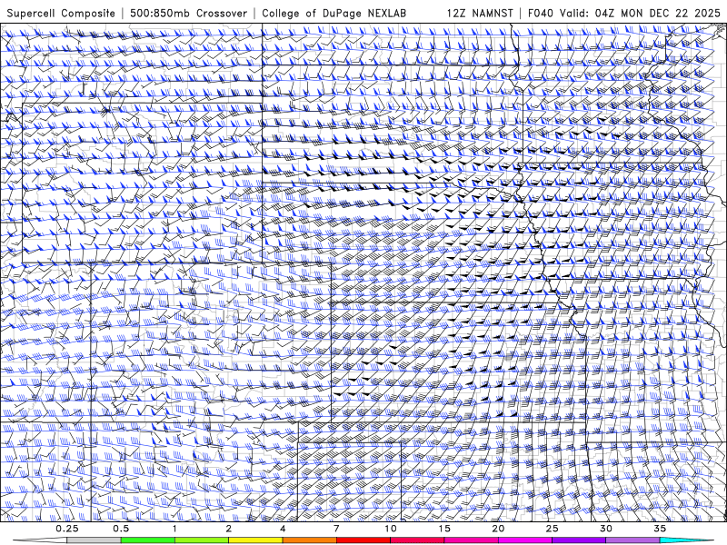This screenshot has height=545, width=727.
Task: Click the 0.5 legend value
Action: (121, 529)
